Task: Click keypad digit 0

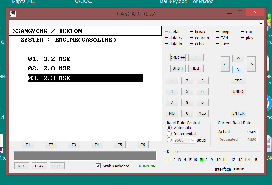Action: tap(187, 113)
